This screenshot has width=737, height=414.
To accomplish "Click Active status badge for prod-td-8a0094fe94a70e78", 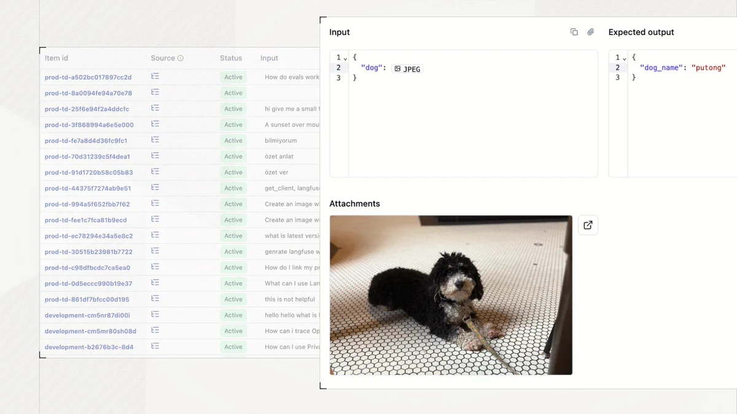I will [x=233, y=93].
